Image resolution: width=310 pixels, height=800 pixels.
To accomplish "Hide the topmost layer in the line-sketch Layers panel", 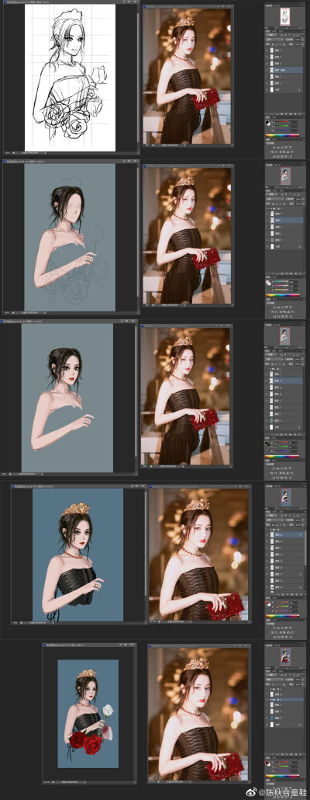I will click(267, 50).
